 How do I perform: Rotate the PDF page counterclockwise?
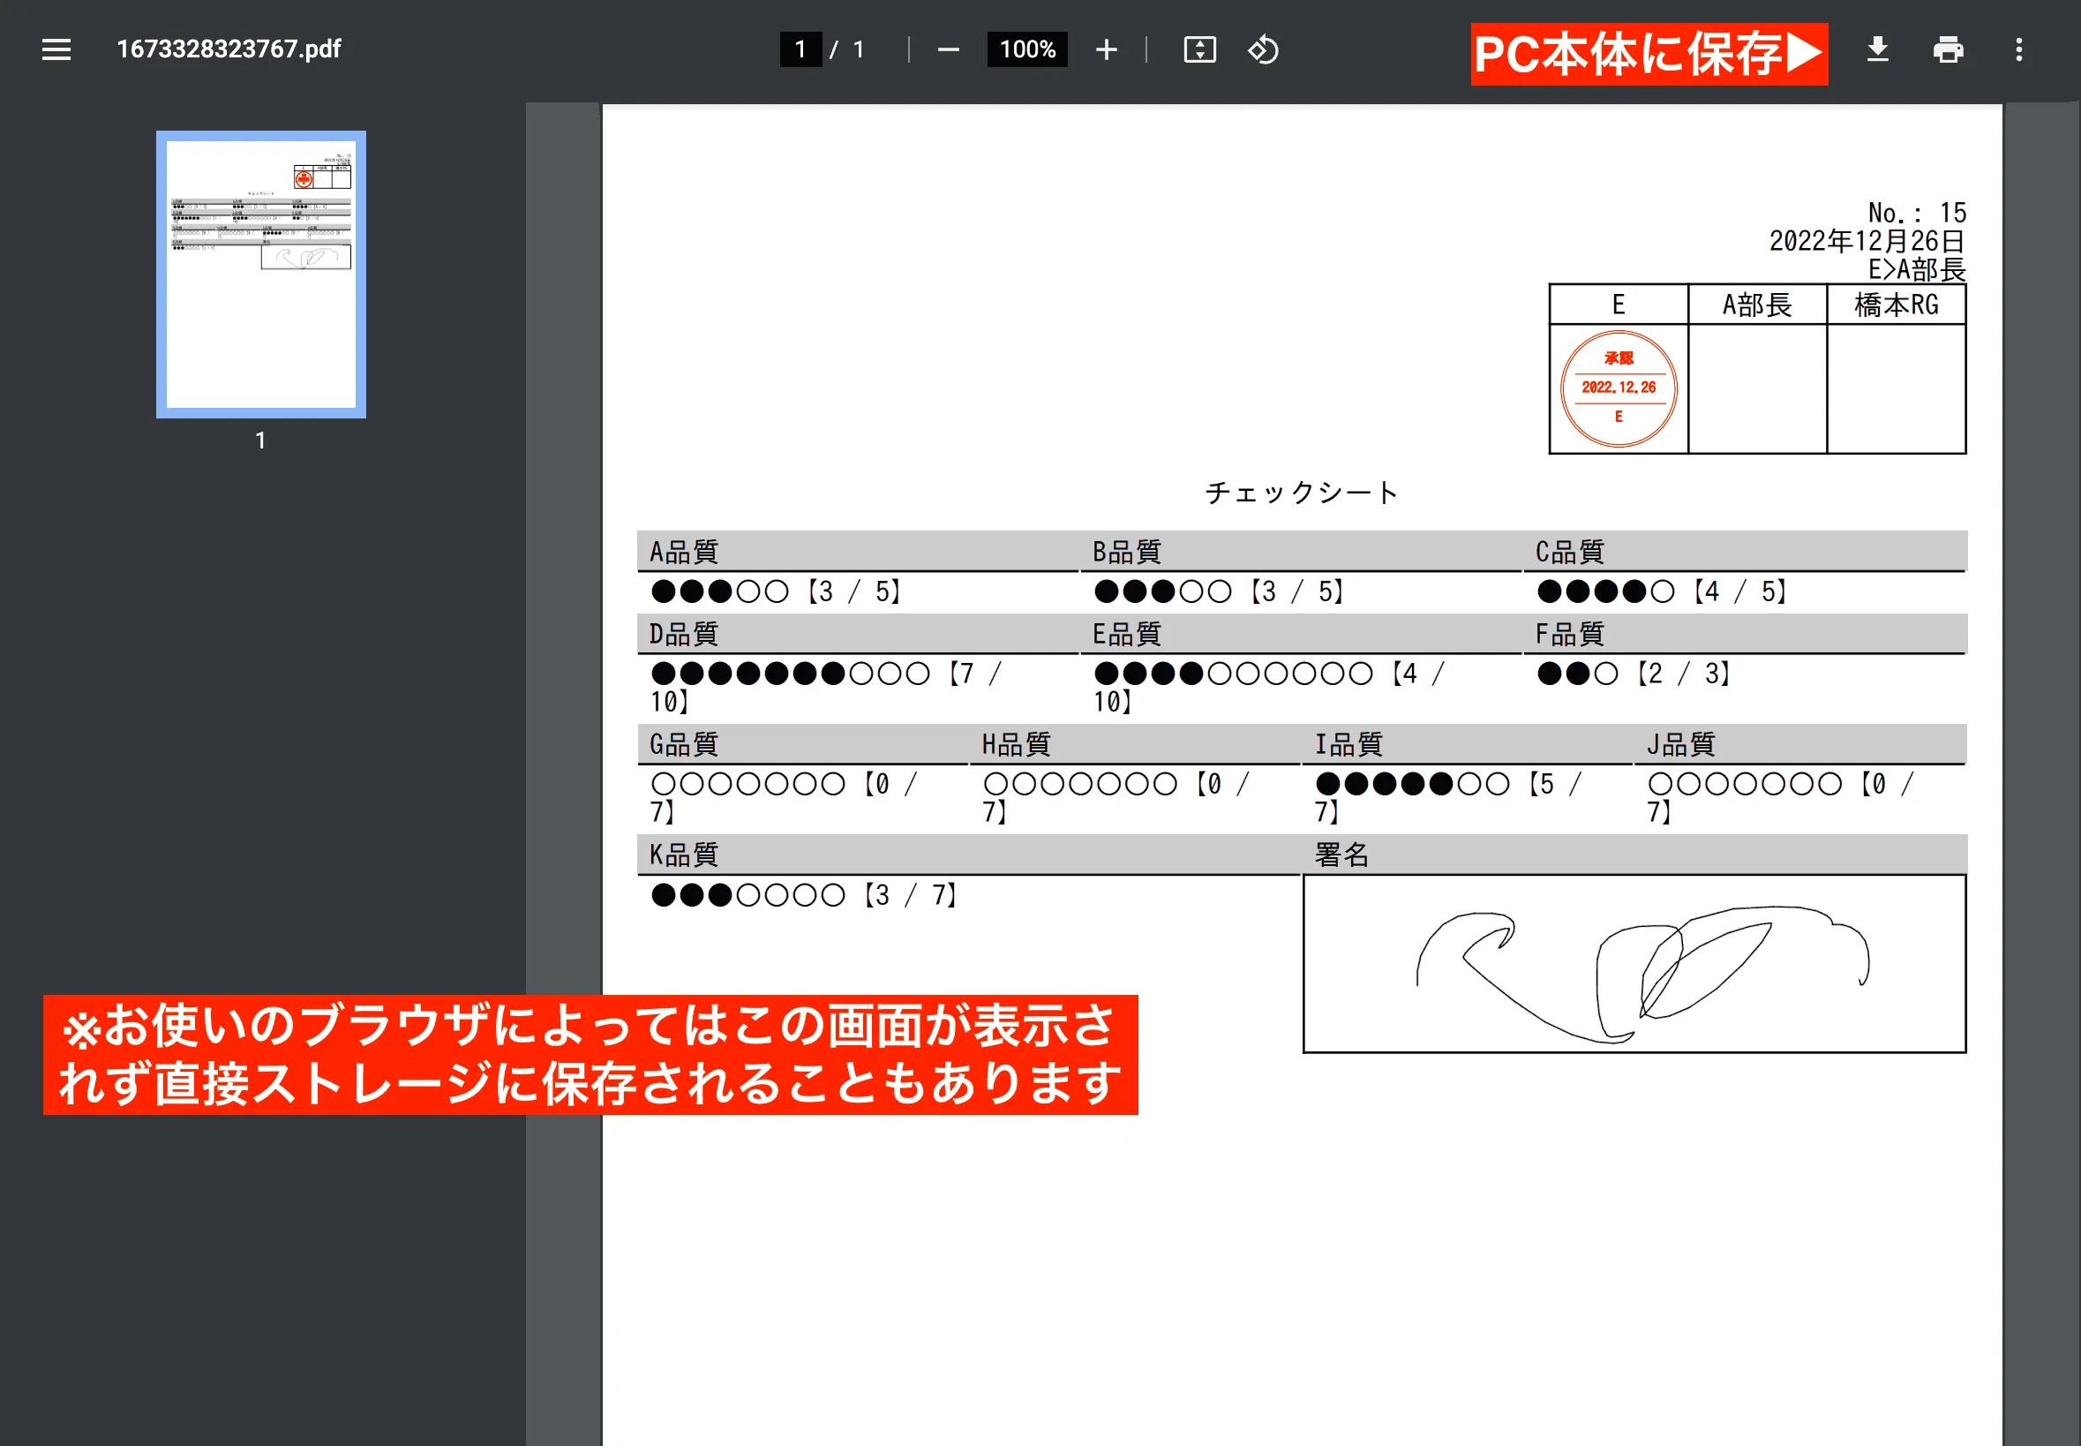coord(1262,49)
